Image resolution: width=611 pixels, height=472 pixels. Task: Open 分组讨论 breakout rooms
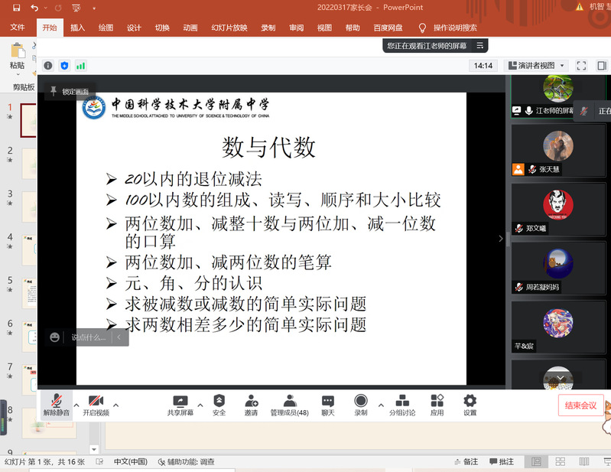(402, 405)
